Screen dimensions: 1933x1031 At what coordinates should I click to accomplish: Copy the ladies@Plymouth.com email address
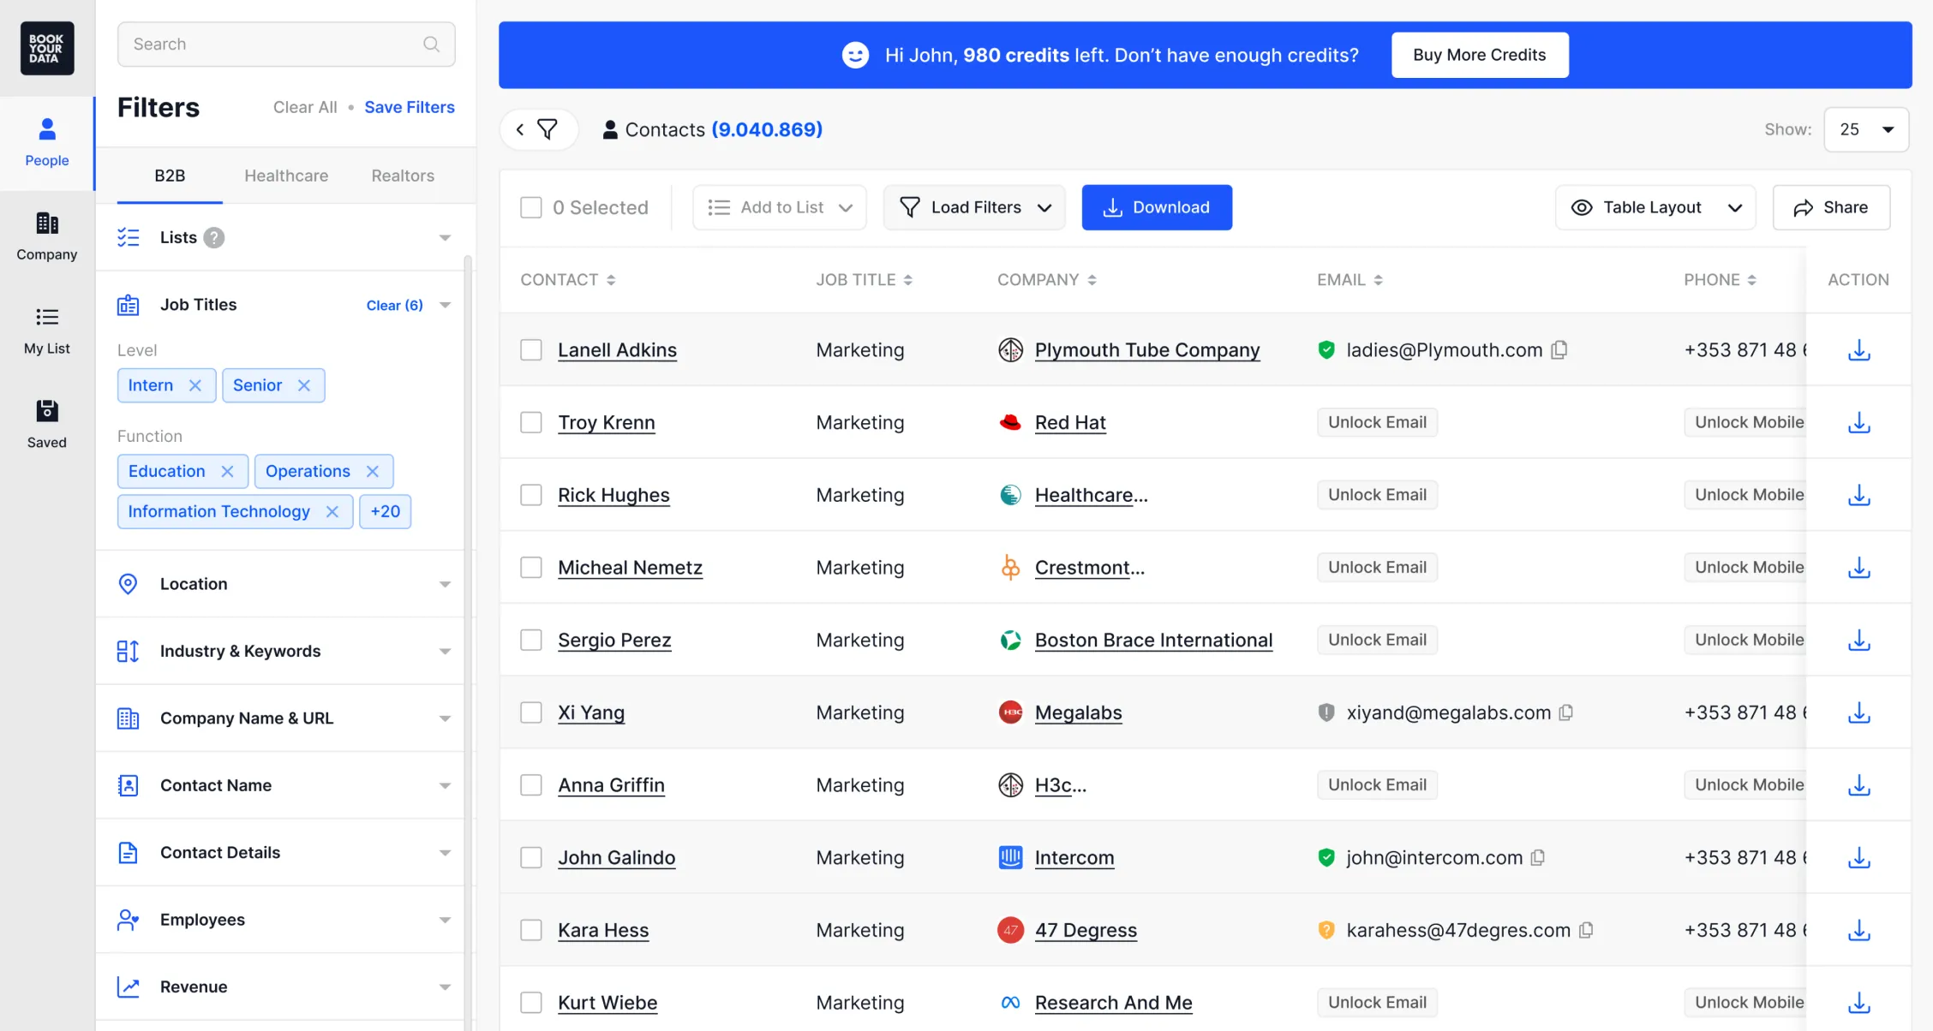click(1559, 349)
